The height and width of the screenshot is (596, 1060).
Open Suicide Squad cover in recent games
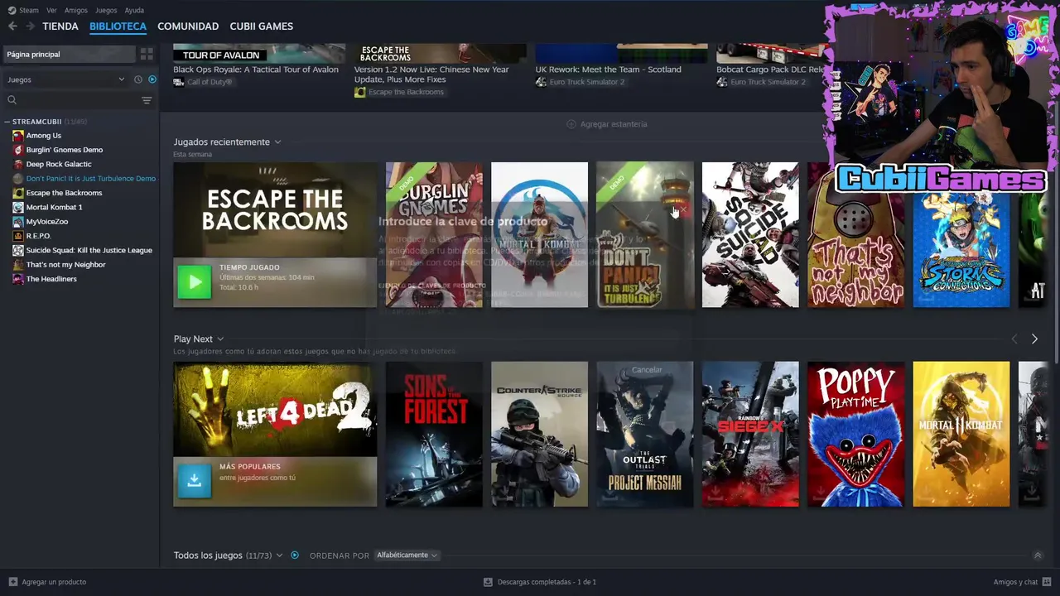click(x=750, y=235)
